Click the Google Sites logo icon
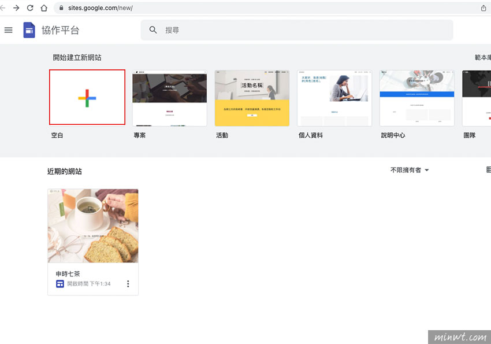491x344 pixels. point(29,30)
